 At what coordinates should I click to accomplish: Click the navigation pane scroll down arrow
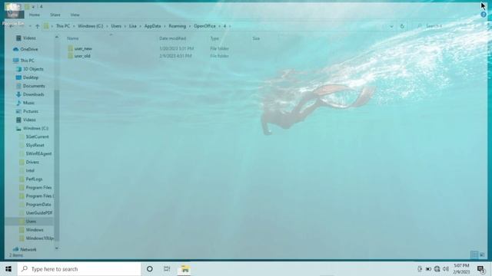pos(57,248)
